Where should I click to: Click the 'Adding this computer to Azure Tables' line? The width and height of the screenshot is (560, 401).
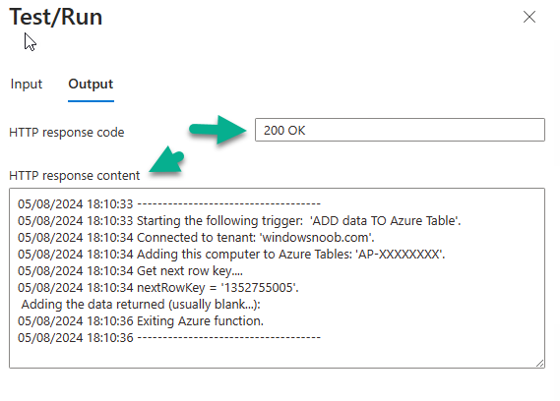tap(231, 255)
